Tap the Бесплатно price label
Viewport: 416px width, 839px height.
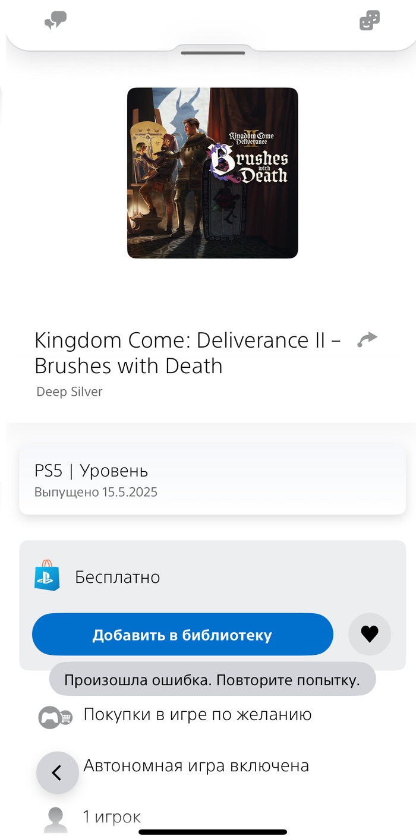tap(117, 577)
